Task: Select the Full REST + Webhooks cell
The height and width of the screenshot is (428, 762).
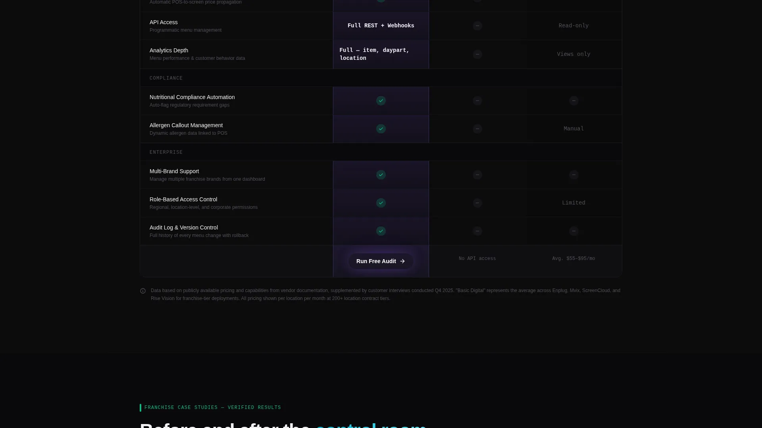Action: (x=381, y=26)
